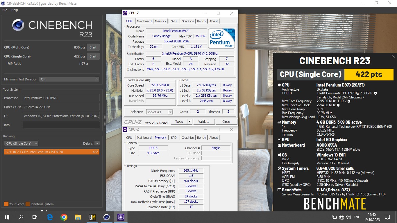Click the yellow 422 pts score badge
The width and height of the screenshot is (397, 223).
point(369,74)
